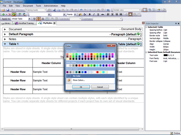Switch to the Library tab

click(x=6, y=23)
